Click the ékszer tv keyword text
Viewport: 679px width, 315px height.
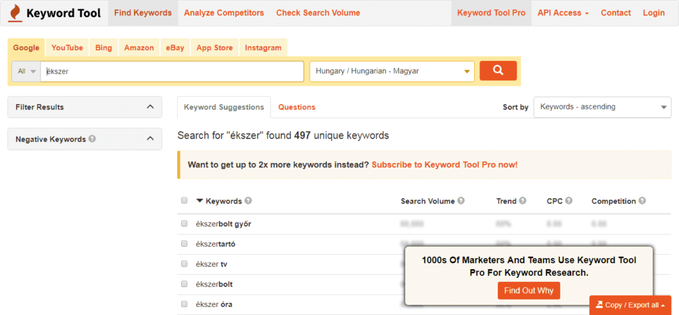pyautogui.click(x=212, y=265)
